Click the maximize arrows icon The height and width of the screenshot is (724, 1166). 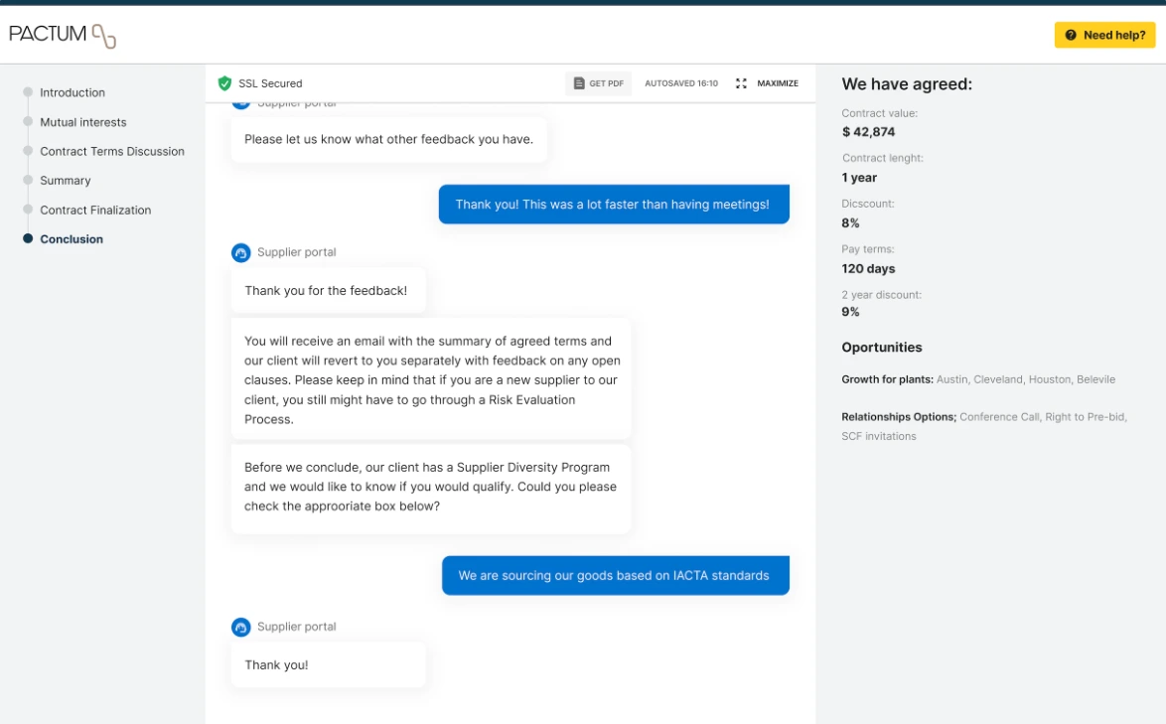click(x=741, y=83)
